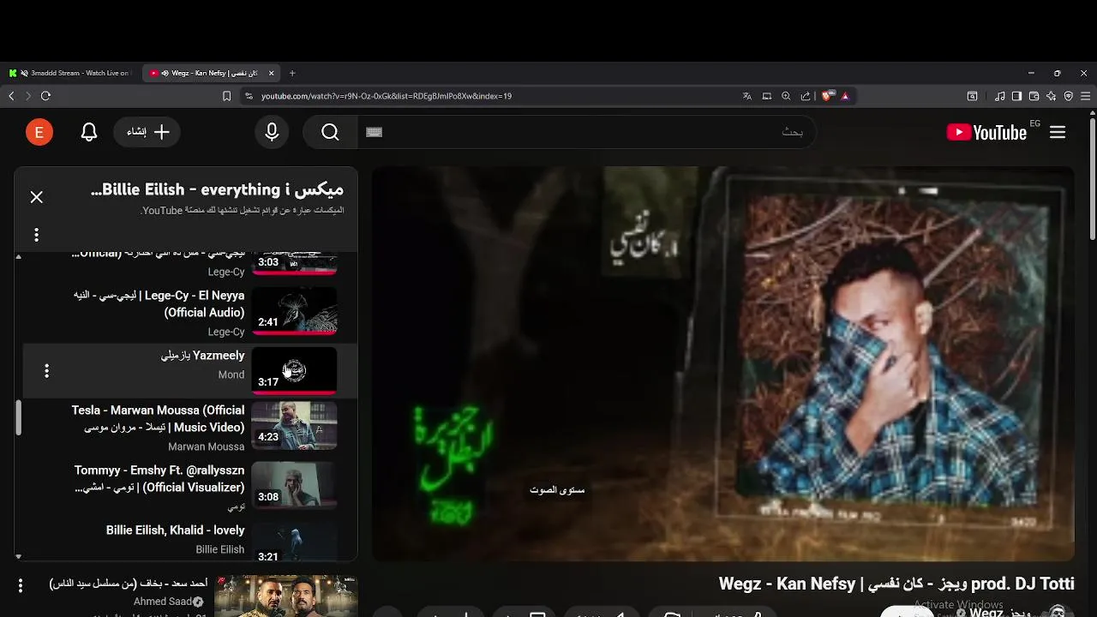Click the cast/install screen icon in the address bar
Viewport: 1097px width, 617px height.
pyautogui.click(x=767, y=96)
